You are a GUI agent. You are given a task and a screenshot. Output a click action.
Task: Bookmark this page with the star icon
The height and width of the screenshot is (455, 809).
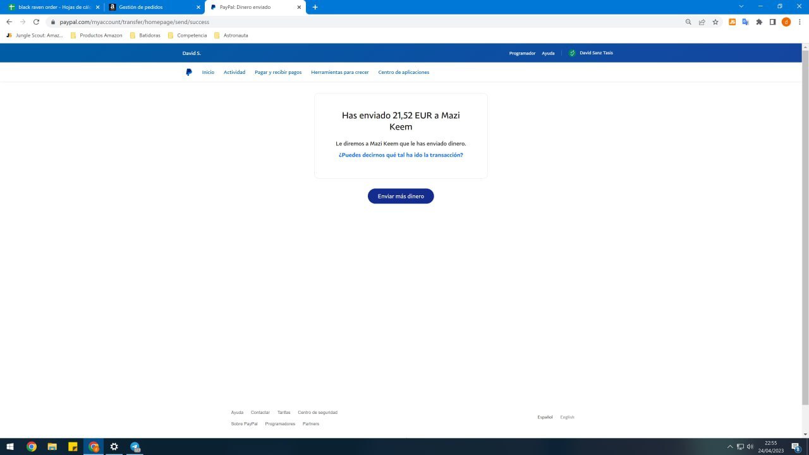tap(715, 21)
